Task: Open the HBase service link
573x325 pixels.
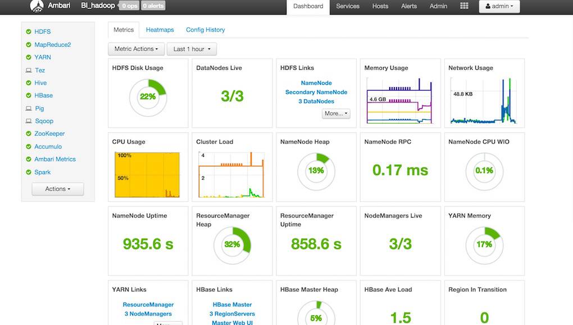Action: click(x=43, y=96)
